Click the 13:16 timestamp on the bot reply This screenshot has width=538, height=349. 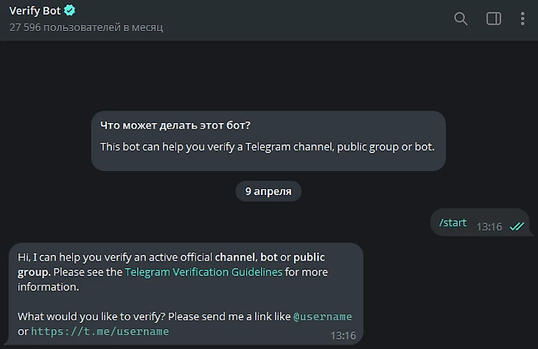tap(343, 335)
